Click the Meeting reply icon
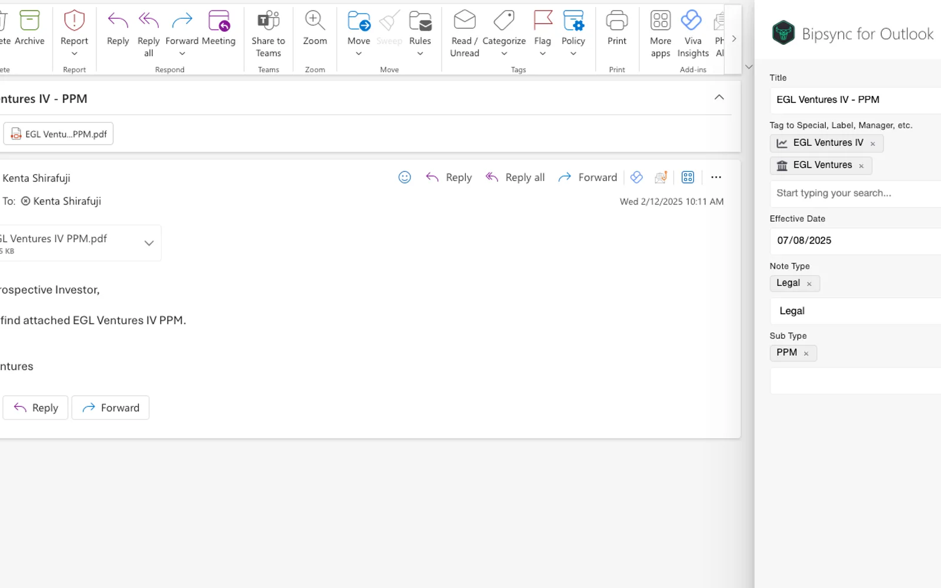 [219, 21]
